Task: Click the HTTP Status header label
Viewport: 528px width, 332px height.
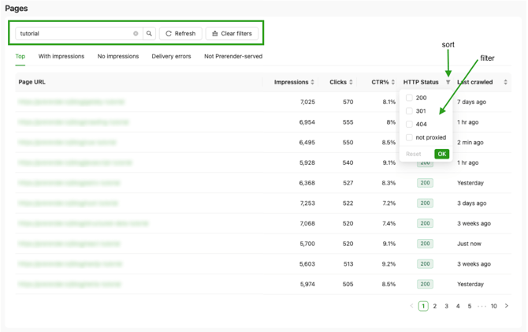Action: pyautogui.click(x=421, y=82)
